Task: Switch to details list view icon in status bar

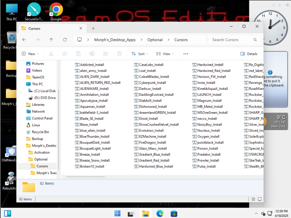Action: click(253, 199)
